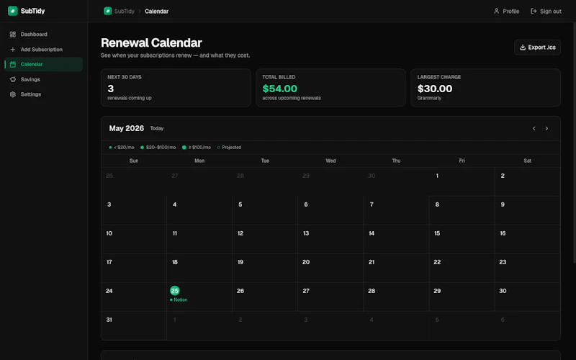The width and height of the screenshot is (576, 360).
Task: Select May 8 calendar cell
Action: (x=462, y=210)
